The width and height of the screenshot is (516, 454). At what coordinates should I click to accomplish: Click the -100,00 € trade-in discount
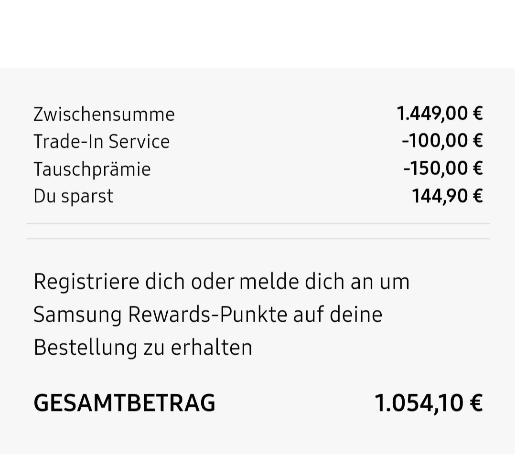coord(442,141)
